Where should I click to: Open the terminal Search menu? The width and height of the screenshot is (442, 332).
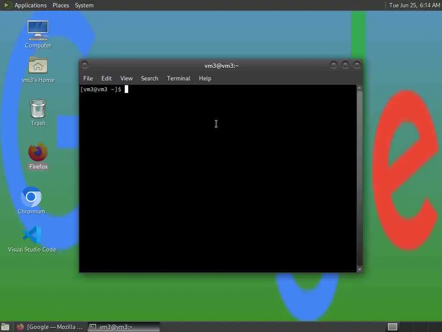[149, 79]
